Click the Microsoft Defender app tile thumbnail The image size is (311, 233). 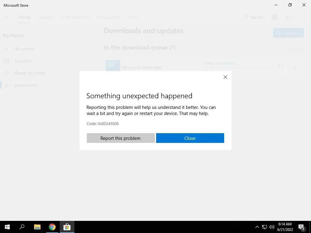113,66
